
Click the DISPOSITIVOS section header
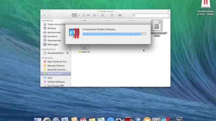tap(49, 49)
